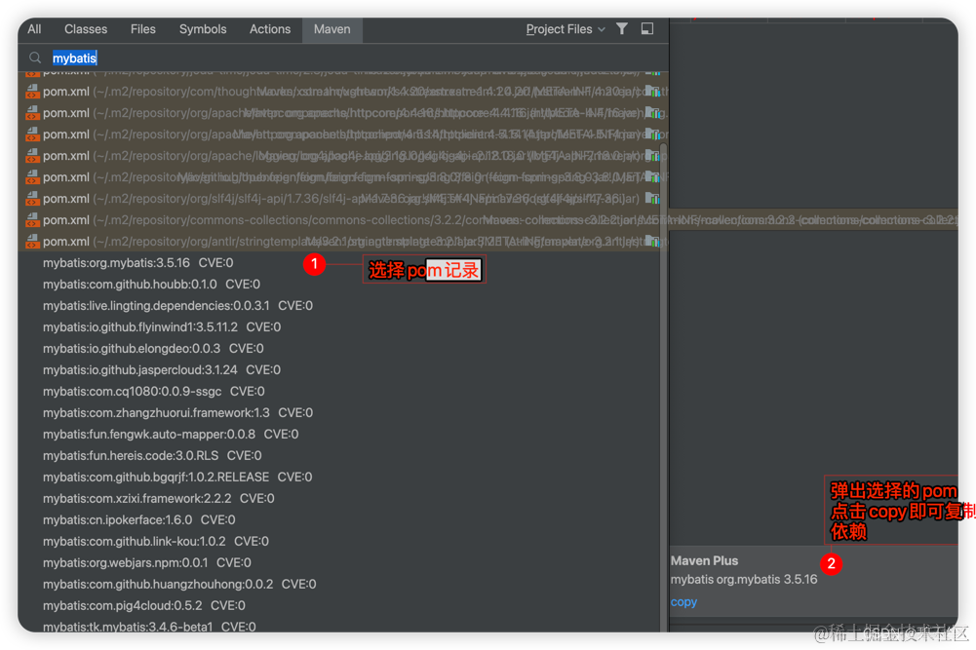Viewport: 976px width, 650px height.
Task: Switch to the Actions tab
Action: [270, 29]
